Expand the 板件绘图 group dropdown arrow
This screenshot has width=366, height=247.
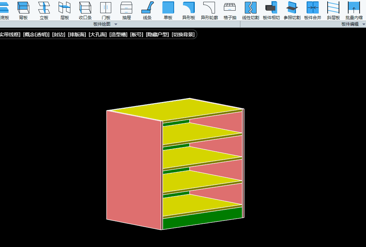[115, 24]
